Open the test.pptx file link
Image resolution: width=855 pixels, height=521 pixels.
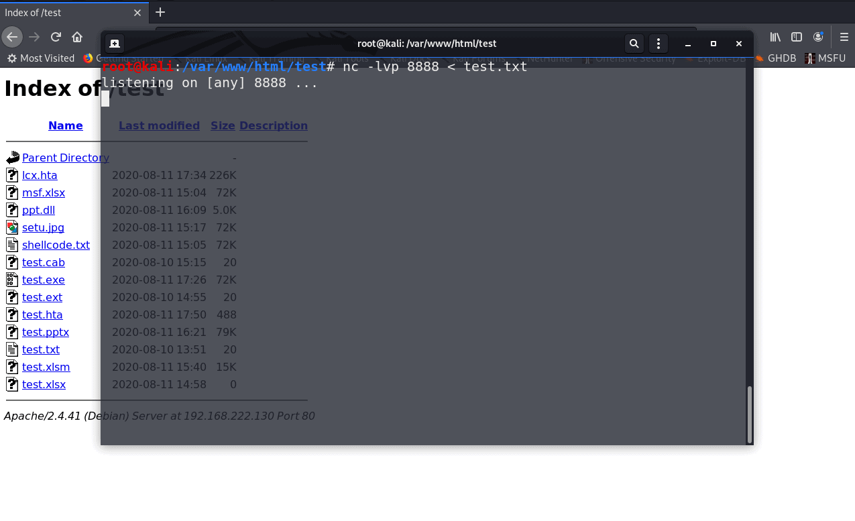[46, 332]
